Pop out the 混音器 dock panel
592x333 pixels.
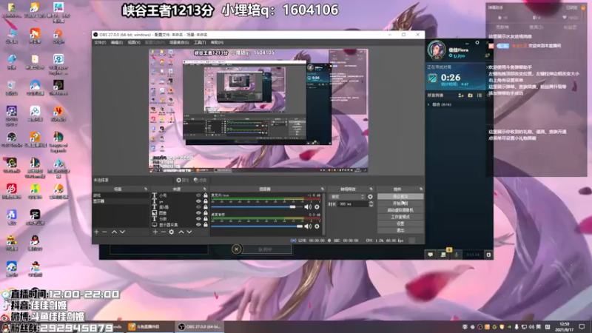pyautogui.click(x=323, y=189)
